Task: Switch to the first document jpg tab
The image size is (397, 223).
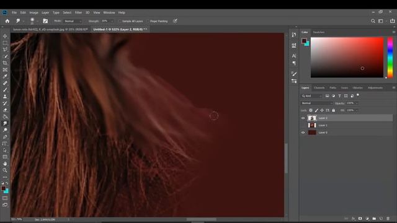Action: click(50, 29)
